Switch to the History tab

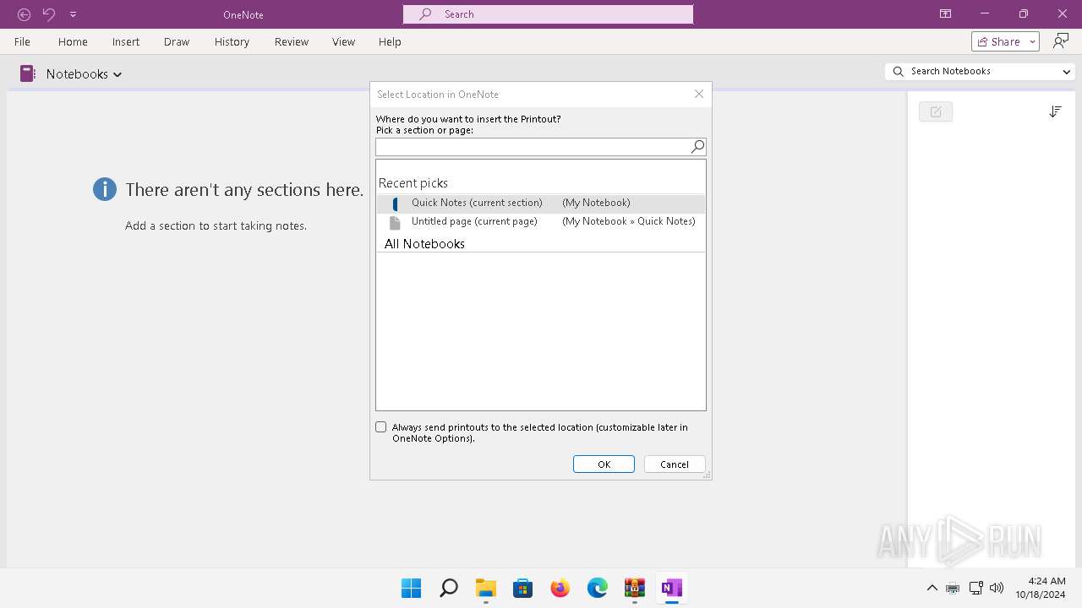[x=232, y=41]
